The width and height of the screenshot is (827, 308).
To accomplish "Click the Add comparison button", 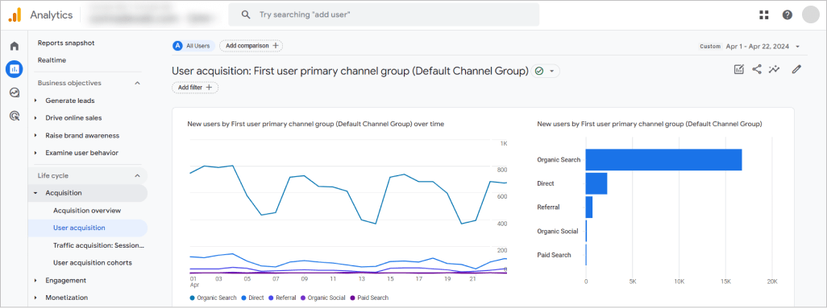I will (x=251, y=46).
